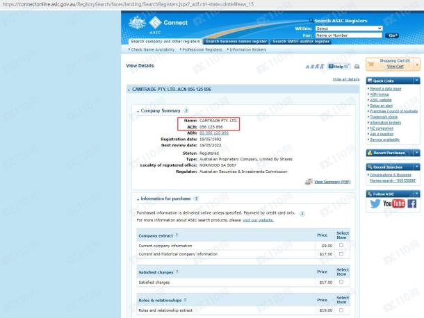Click the Quick Links header icon
Screen dimensions: 424x318
click(x=370, y=81)
